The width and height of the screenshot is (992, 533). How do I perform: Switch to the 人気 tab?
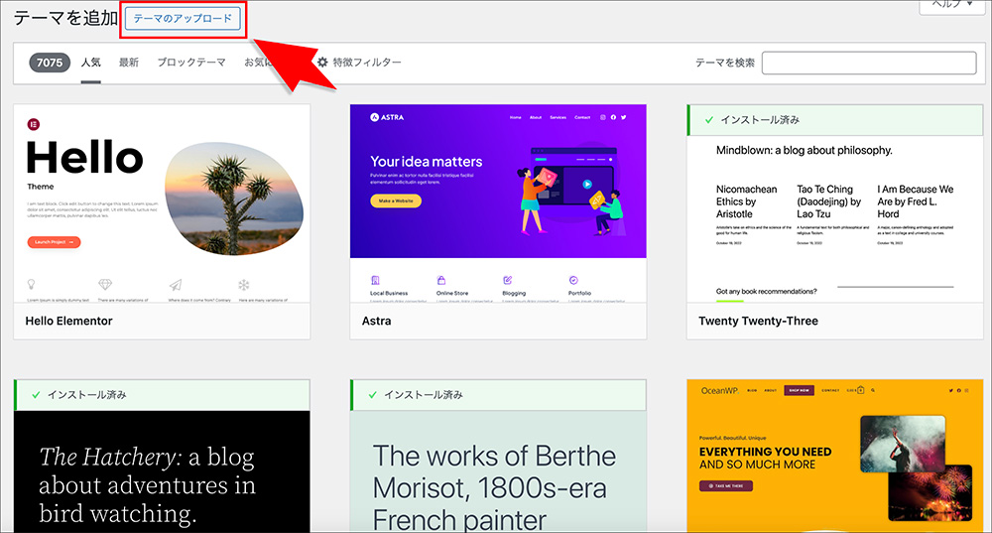point(91,63)
